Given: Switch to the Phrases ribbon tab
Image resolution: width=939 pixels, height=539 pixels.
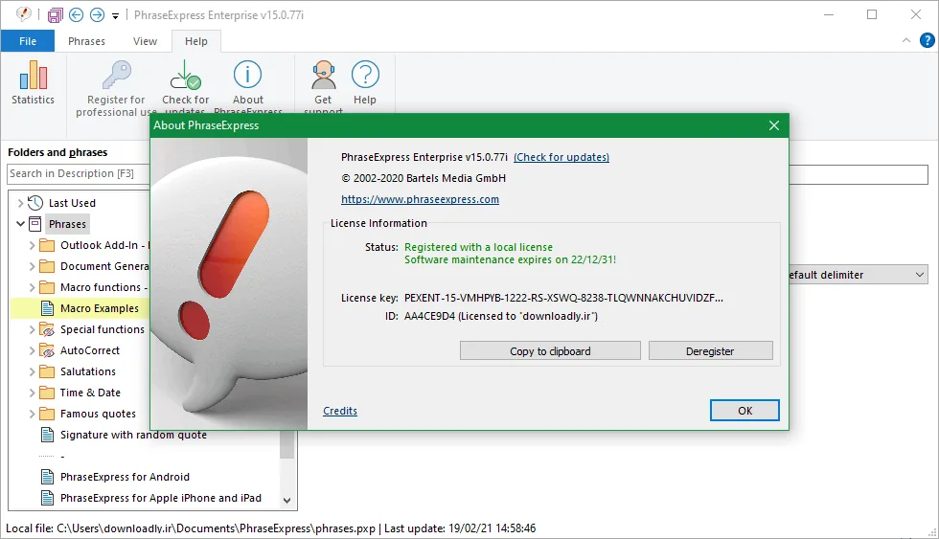Looking at the screenshot, I should tap(86, 40).
